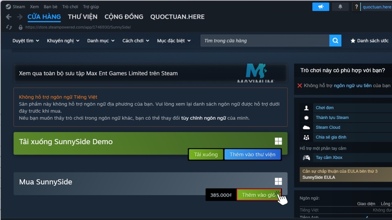Click Max Ent Games Limited collection banner

150,73
